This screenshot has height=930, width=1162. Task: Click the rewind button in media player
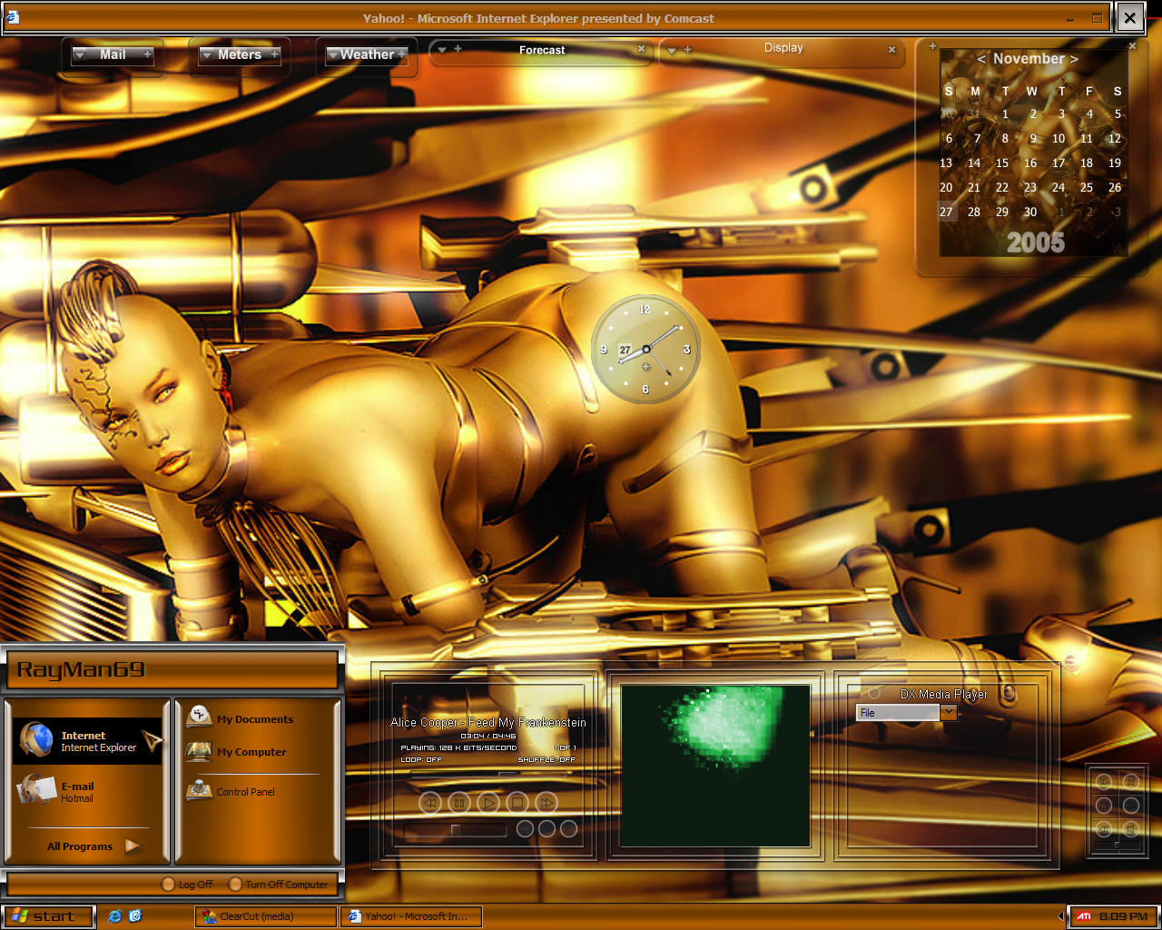coord(430,803)
